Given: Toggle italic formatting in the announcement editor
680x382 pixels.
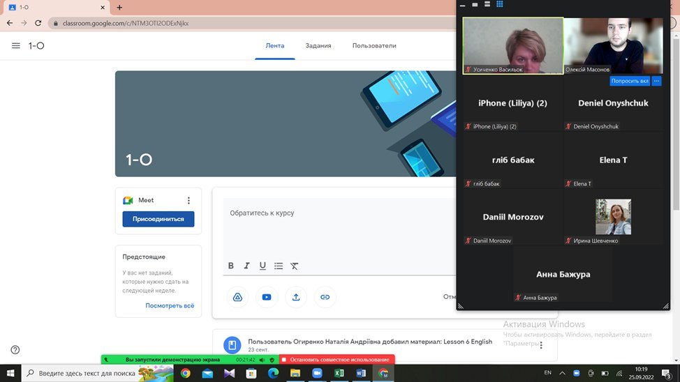Looking at the screenshot, I should pos(246,266).
